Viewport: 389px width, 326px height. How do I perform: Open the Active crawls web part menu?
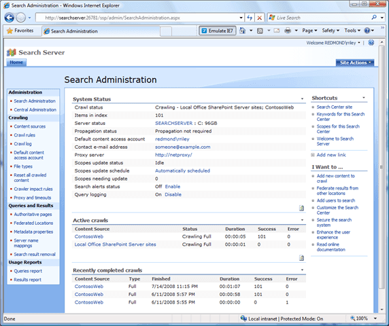302,220
